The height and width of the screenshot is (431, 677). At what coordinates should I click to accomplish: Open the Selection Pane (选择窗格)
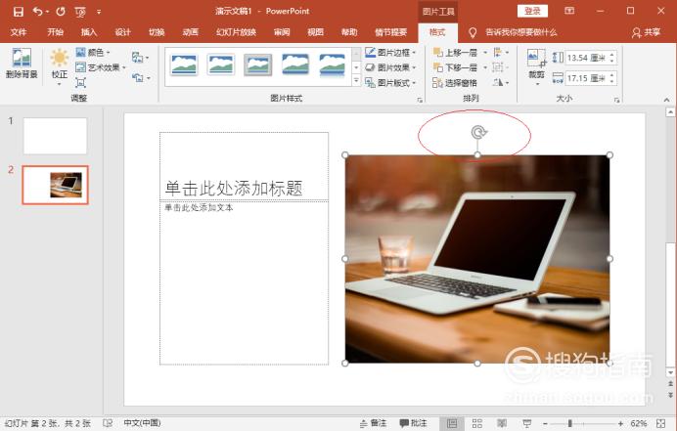click(x=455, y=82)
